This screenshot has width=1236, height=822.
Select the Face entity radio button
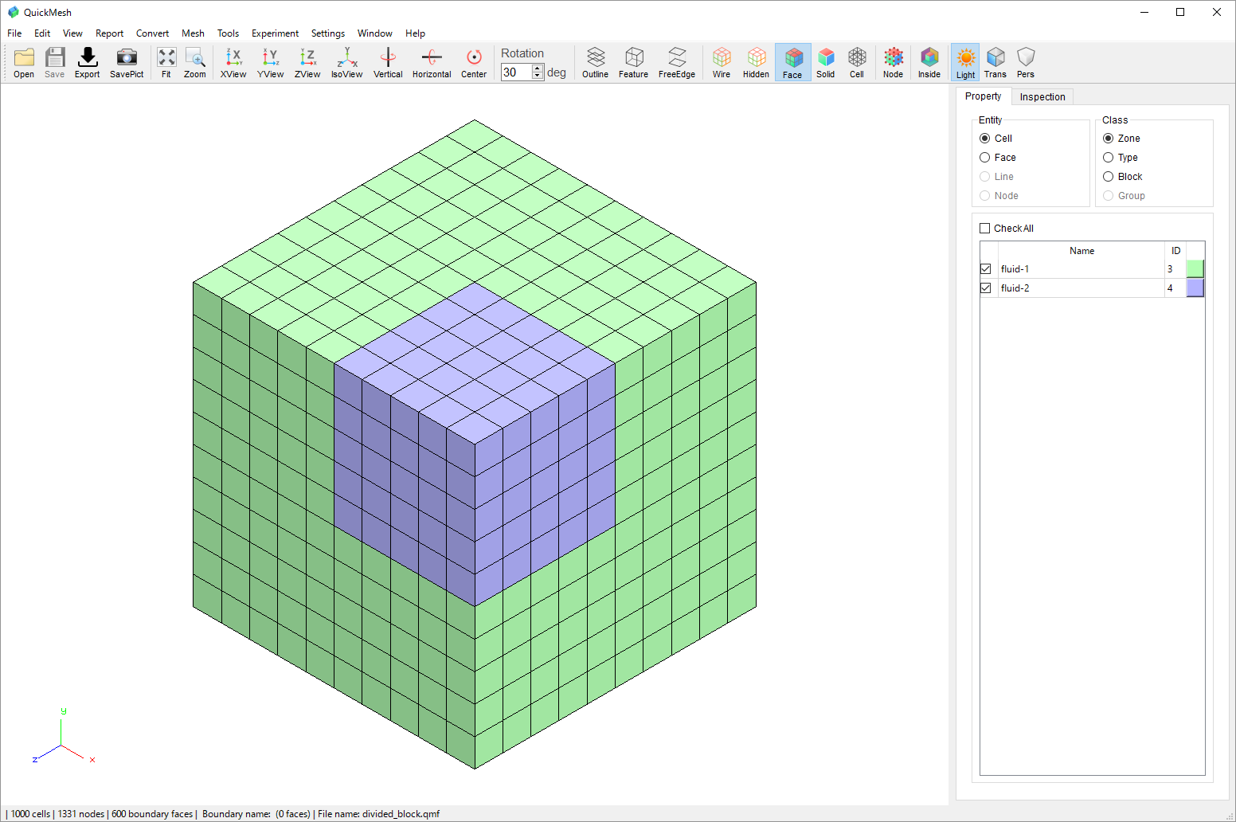[985, 158]
